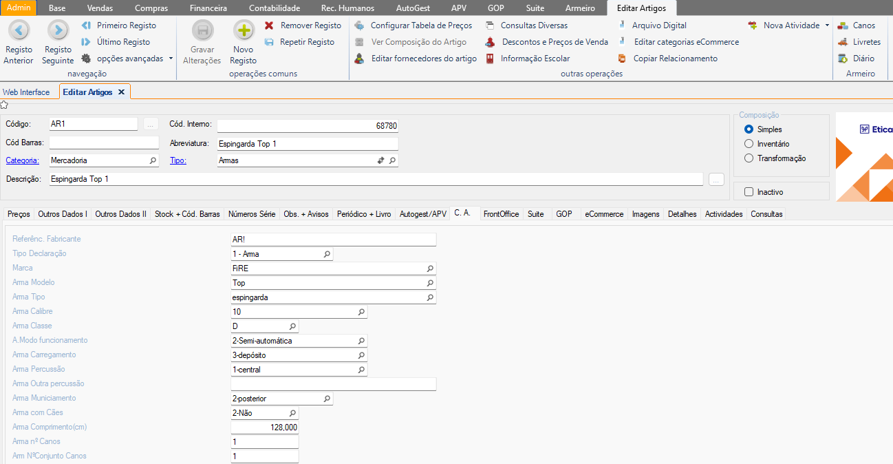Expand the Nova Atividade dropdown
The image size is (893, 464).
826,25
